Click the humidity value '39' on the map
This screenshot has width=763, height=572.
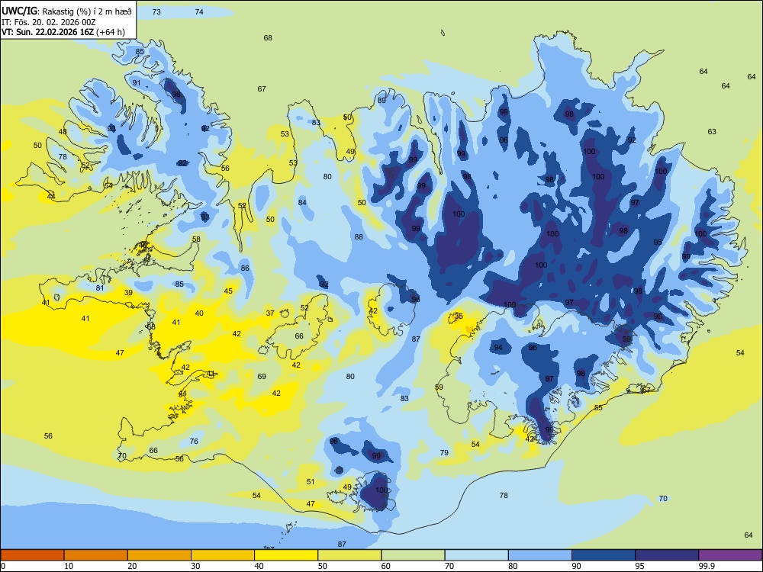(128, 292)
